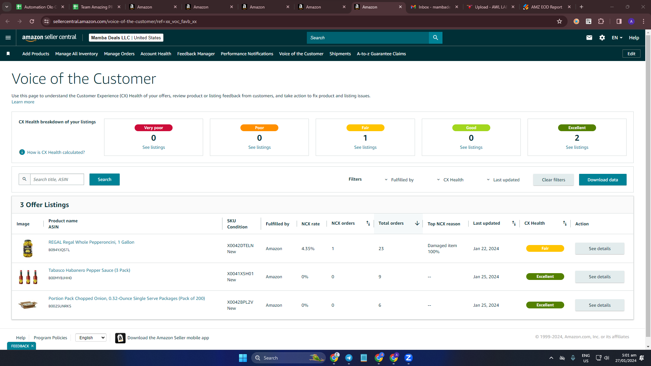This screenshot has width=651, height=366.
Task: Open Add Products menu item
Action: tap(36, 54)
